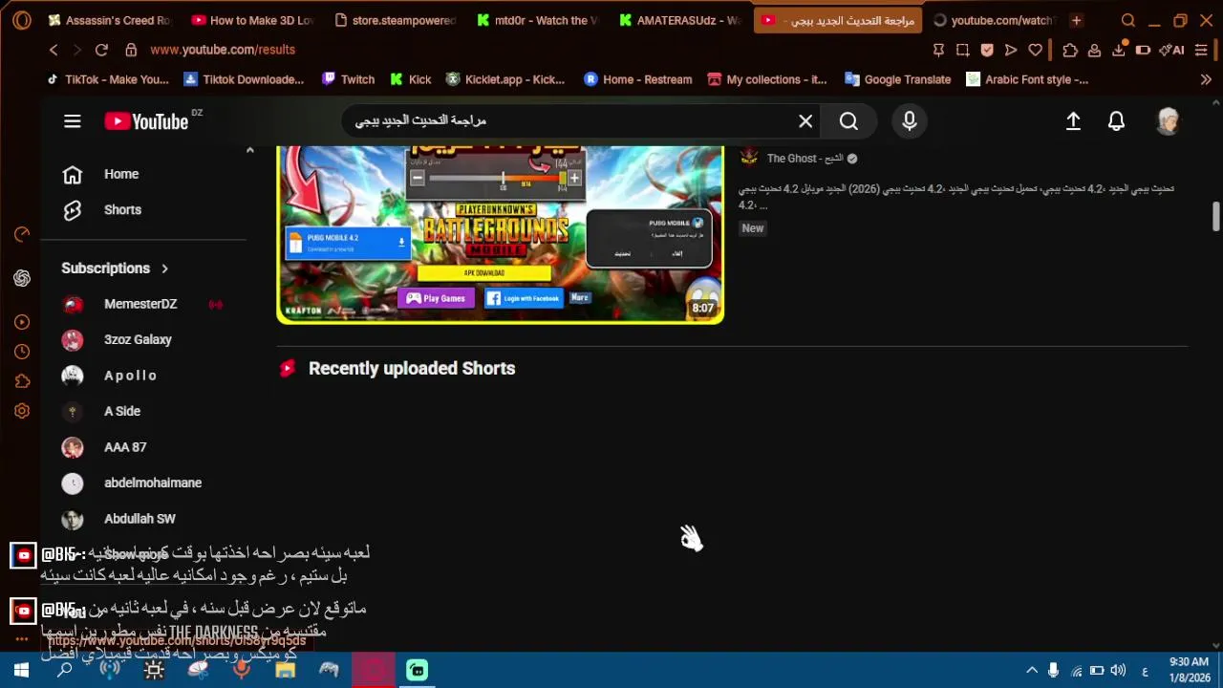This screenshot has height=688, width=1223.
Task: Open a new browser tab
Action: pyautogui.click(x=1076, y=20)
